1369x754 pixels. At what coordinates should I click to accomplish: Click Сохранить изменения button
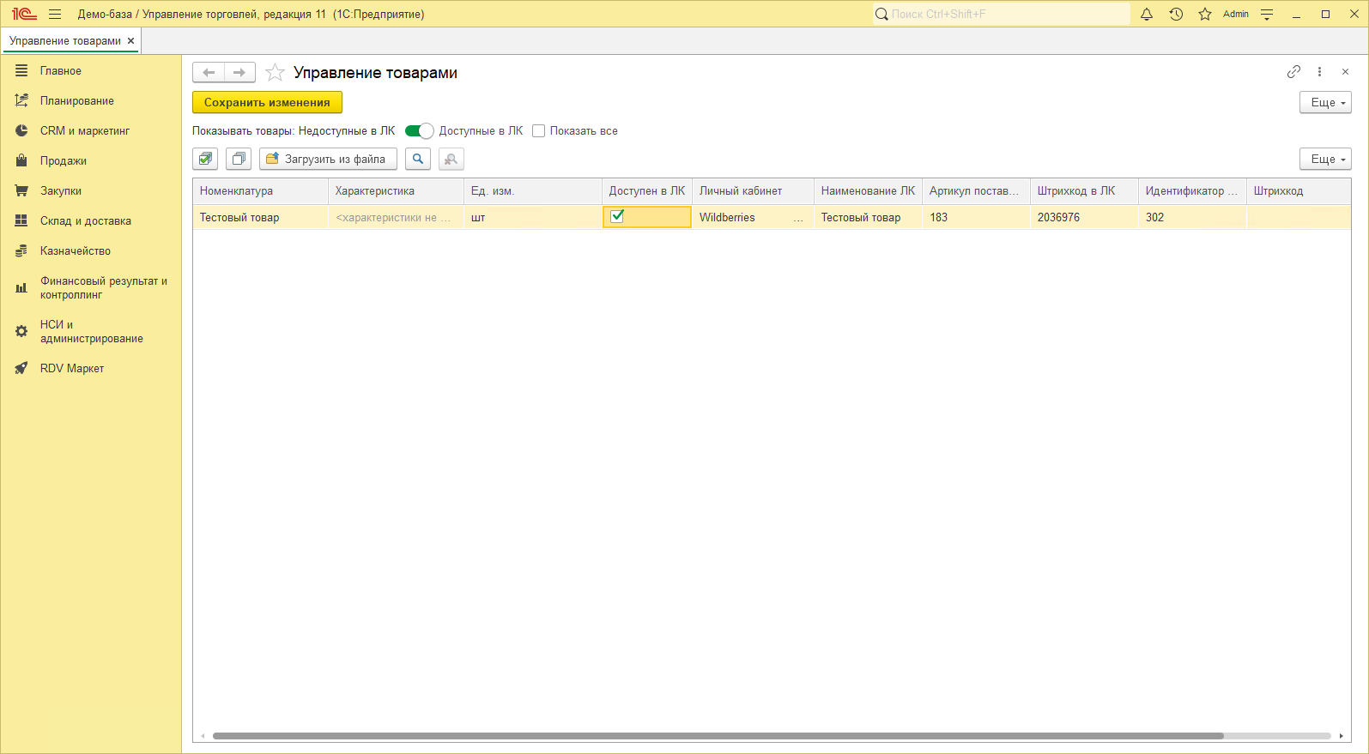tap(267, 102)
